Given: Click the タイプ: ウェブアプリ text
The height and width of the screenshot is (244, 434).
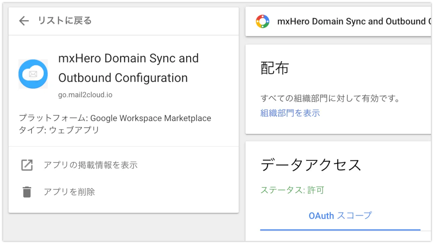Looking at the screenshot, I should (59, 130).
